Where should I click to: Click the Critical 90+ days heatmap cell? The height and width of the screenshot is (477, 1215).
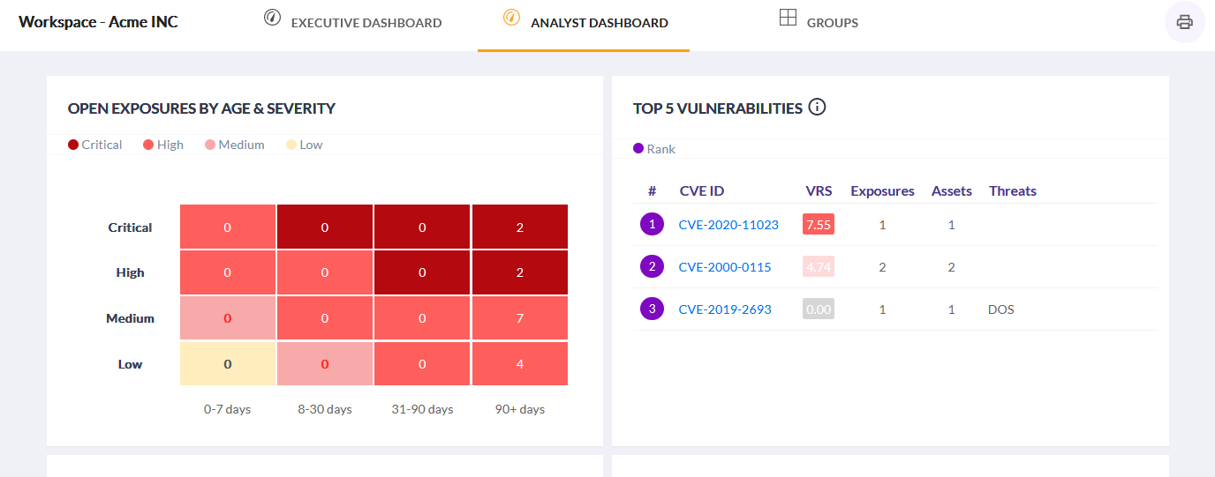coord(519,227)
